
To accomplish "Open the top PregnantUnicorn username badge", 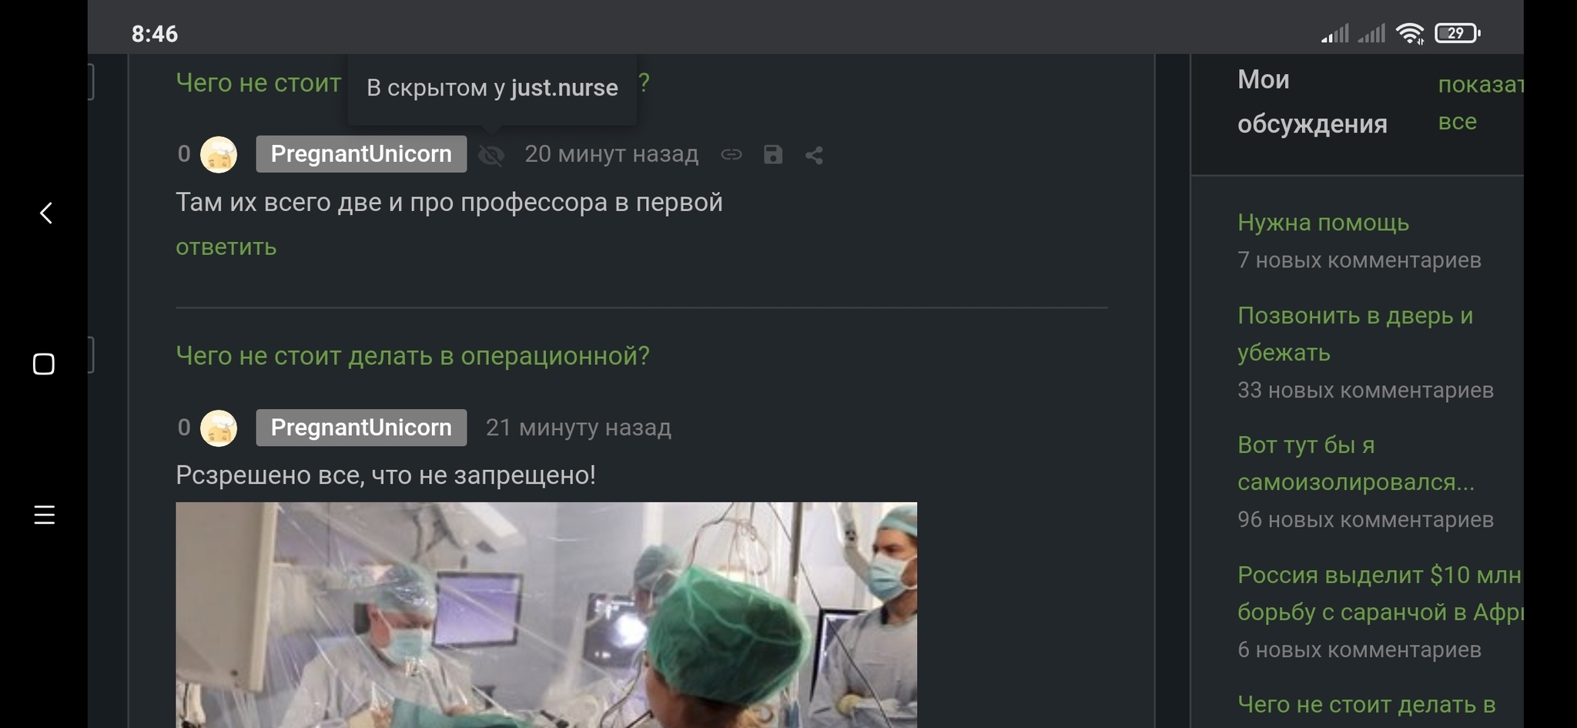I will tap(361, 154).
